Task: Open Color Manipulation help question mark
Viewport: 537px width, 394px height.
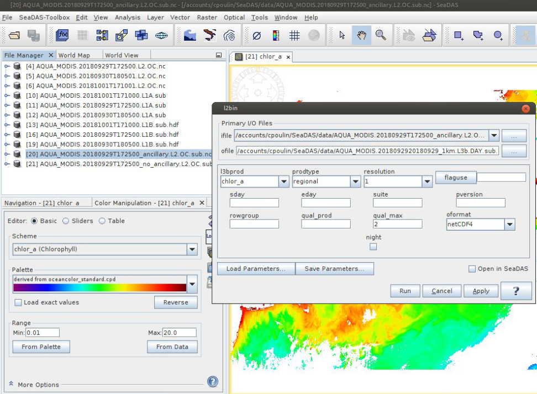Action: (213, 381)
